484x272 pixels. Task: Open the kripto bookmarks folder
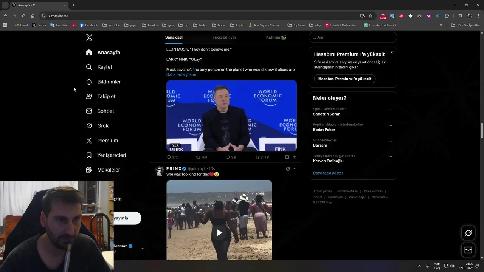point(237,25)
